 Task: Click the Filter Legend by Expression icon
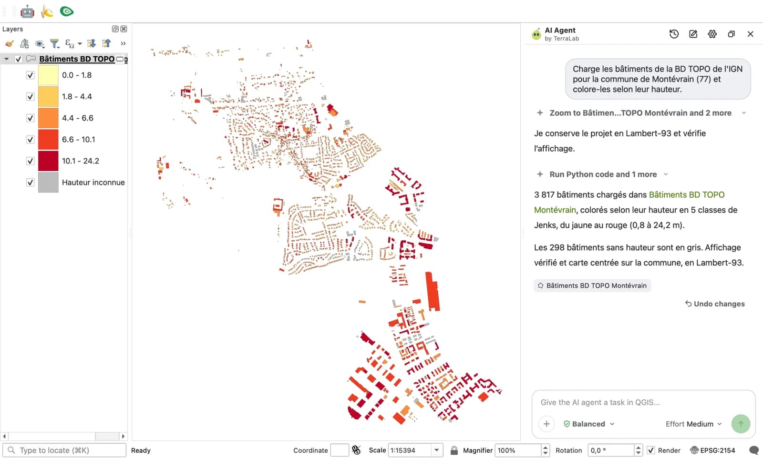tap(70, 43)
